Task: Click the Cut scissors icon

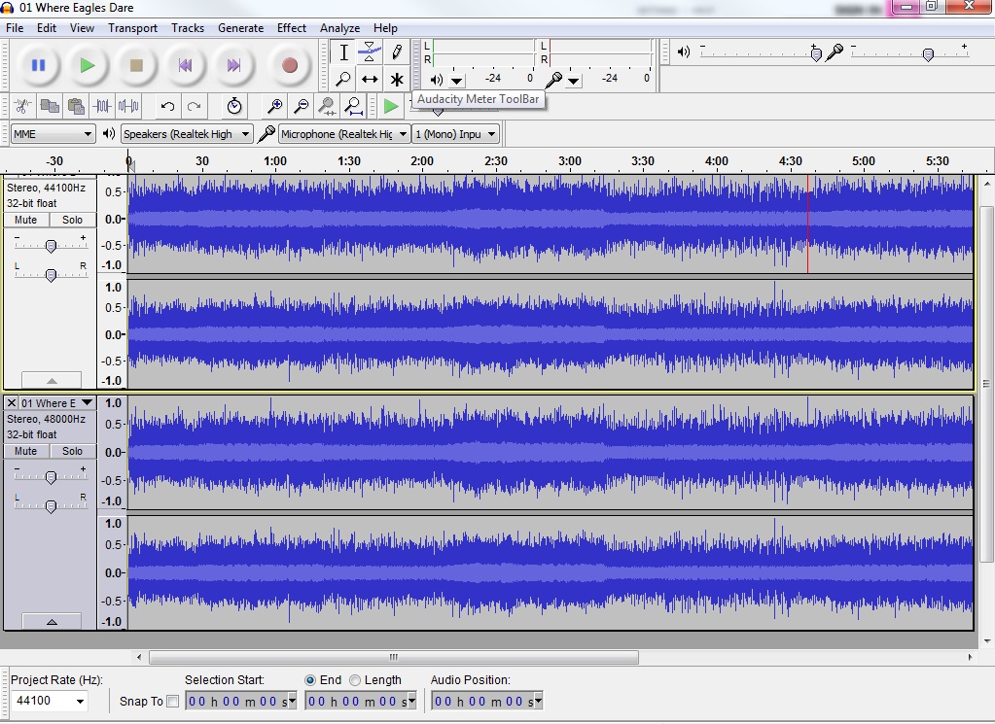Action: tap(22, 106)
